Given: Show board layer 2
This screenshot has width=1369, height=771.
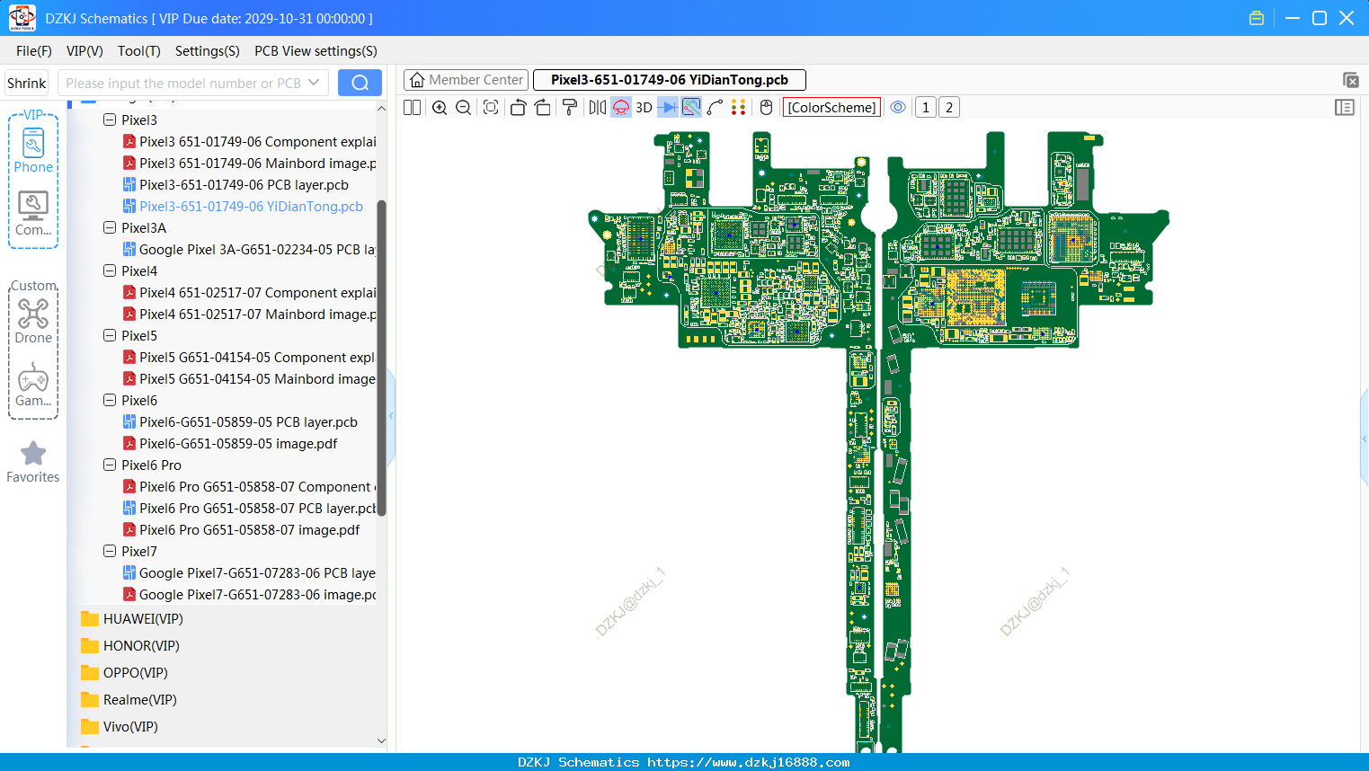Looking at the screenshot, I should [949, 108].
